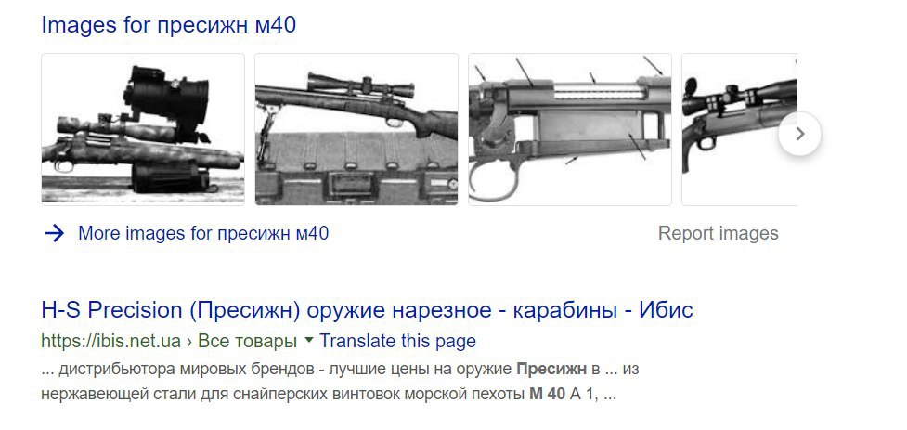Select Translate this page
907x430 pixels.
397,341
